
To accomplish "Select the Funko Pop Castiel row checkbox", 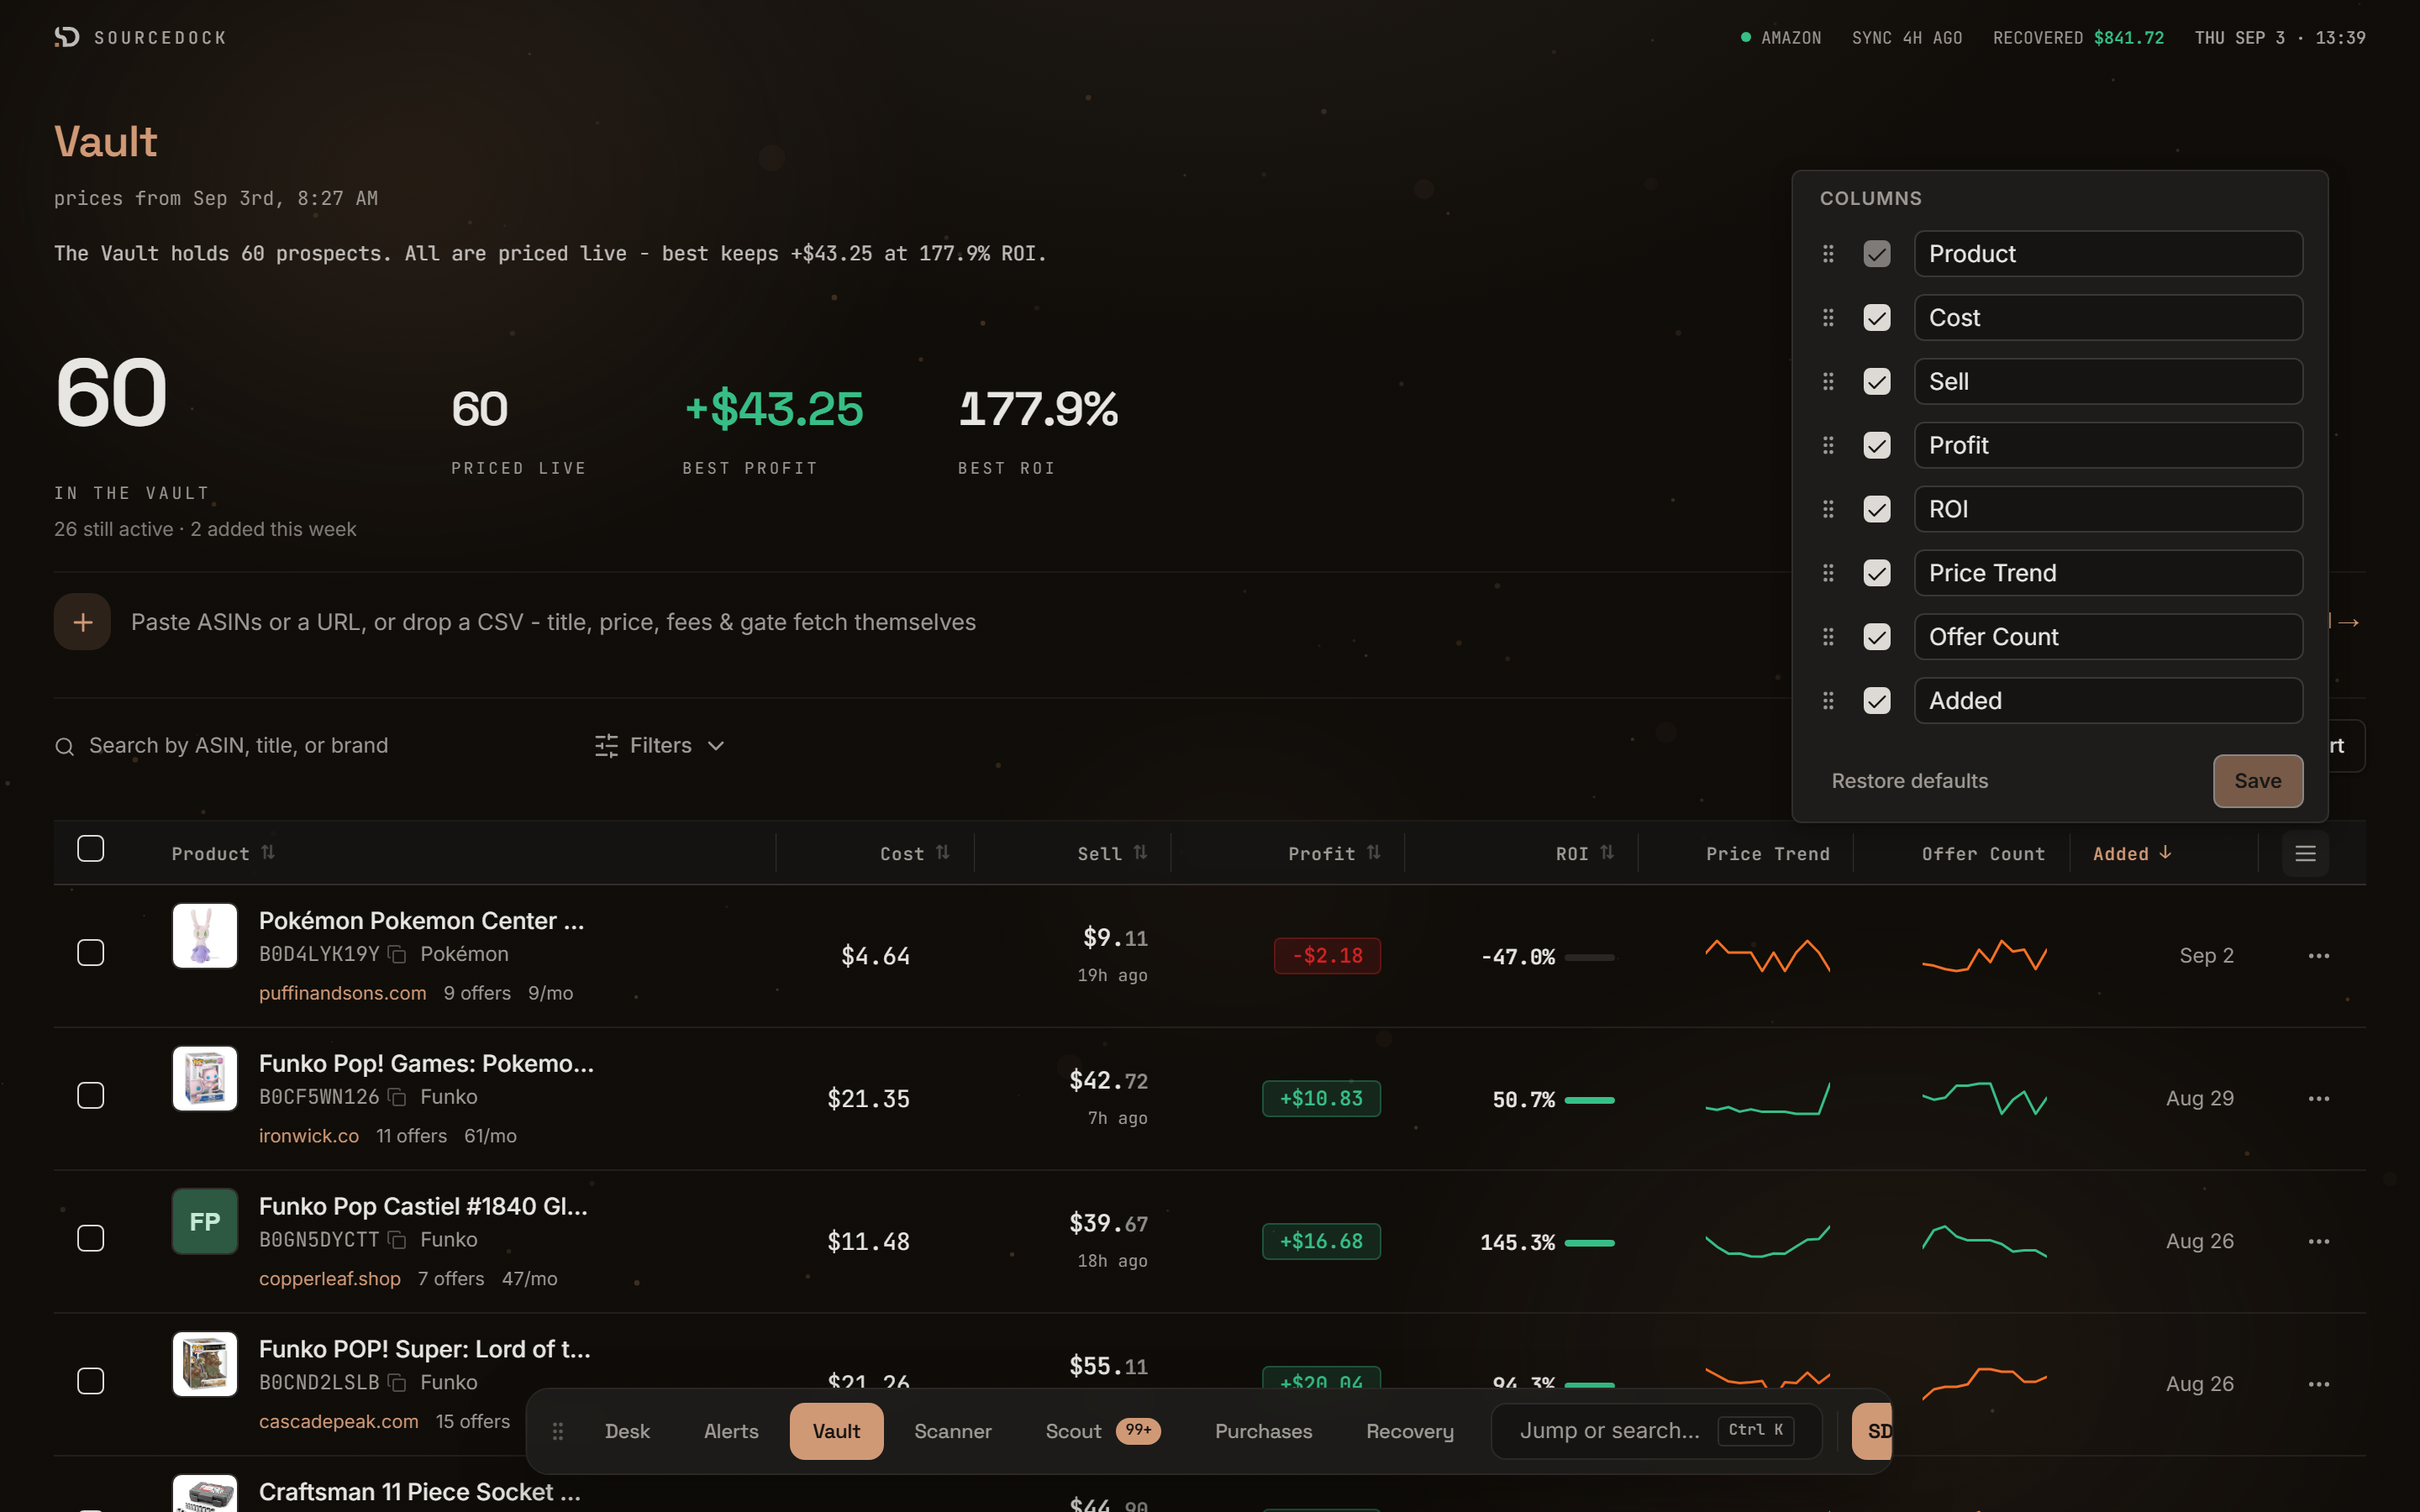I will click(x=91, y=1239).
